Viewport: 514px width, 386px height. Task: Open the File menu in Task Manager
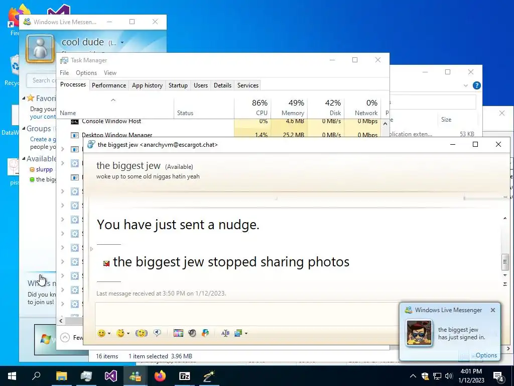tap(64, 73)
